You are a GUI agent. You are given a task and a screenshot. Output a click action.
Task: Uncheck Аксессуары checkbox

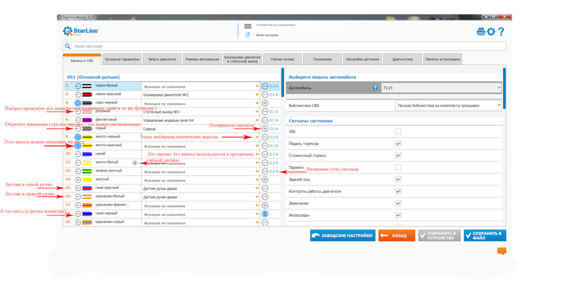pos(398,215)
